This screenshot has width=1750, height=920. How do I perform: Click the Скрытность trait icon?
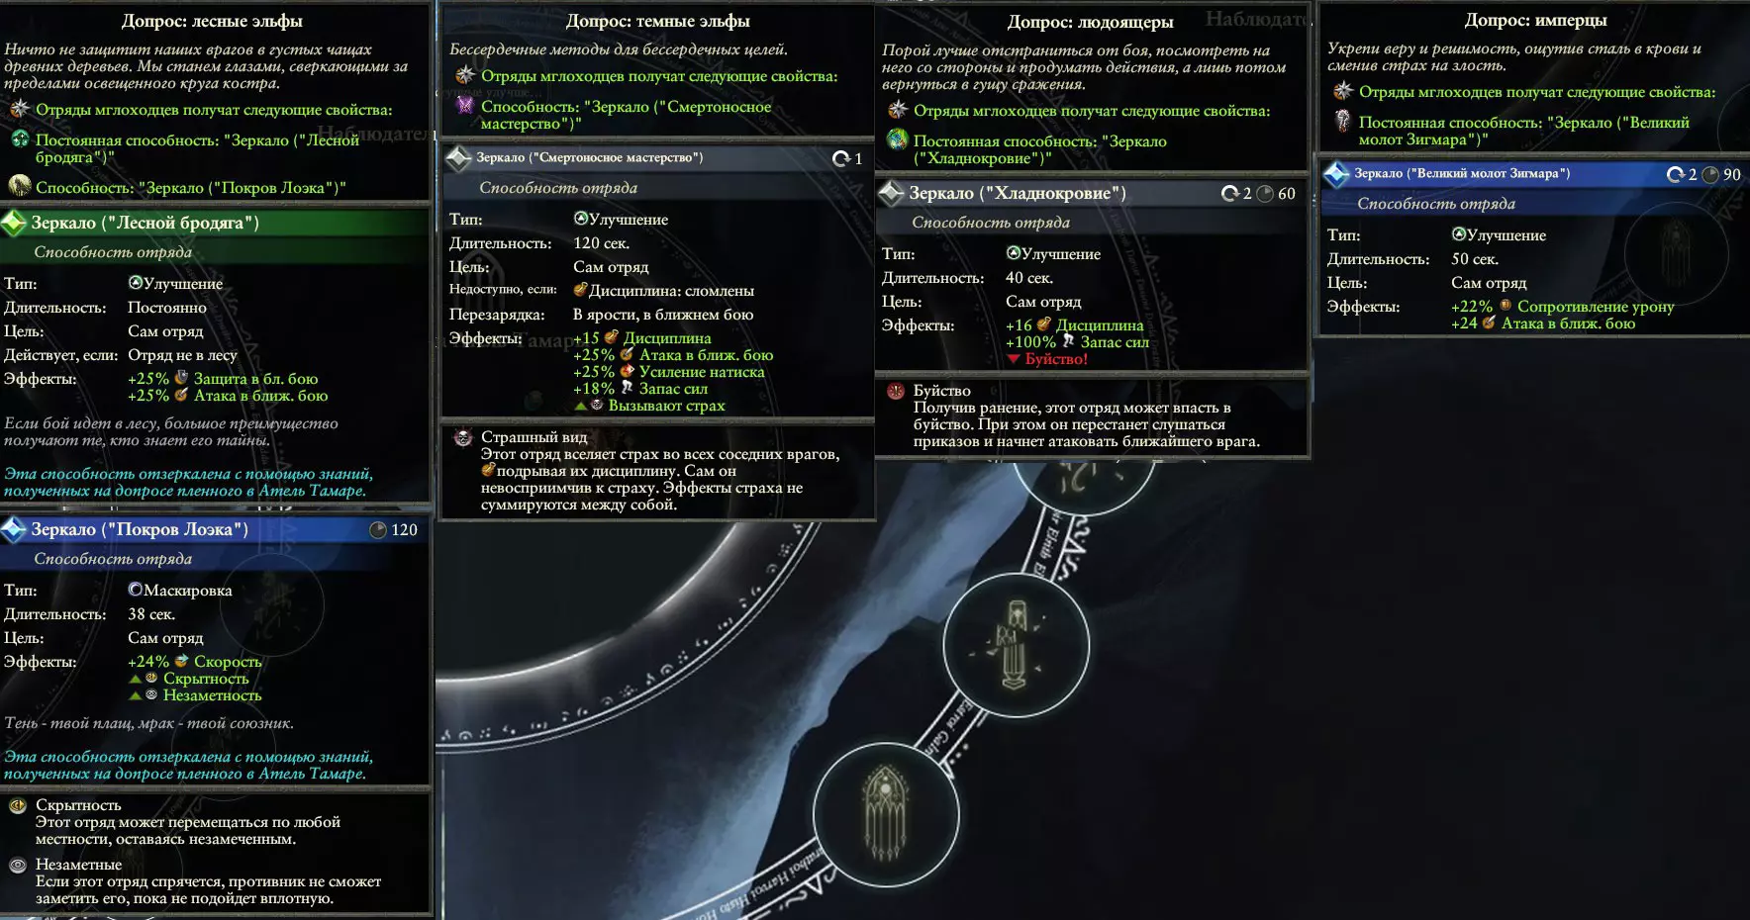point(17,806)
